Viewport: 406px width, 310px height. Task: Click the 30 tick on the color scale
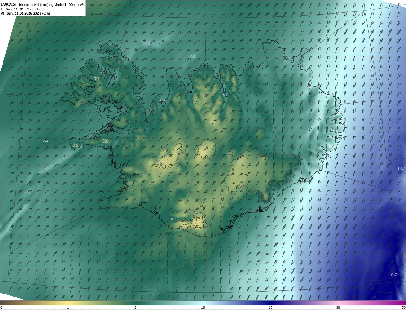click(x=338, y=308)
